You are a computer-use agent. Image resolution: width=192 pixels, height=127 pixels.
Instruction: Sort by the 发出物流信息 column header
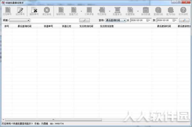pos(125,26)
